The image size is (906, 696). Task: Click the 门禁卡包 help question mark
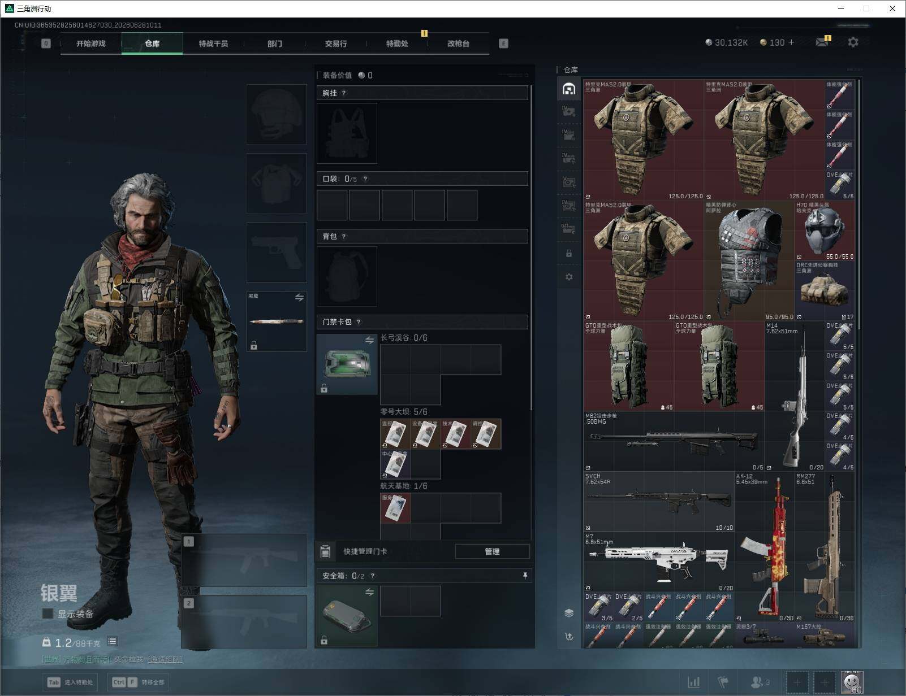pos(359,322)
